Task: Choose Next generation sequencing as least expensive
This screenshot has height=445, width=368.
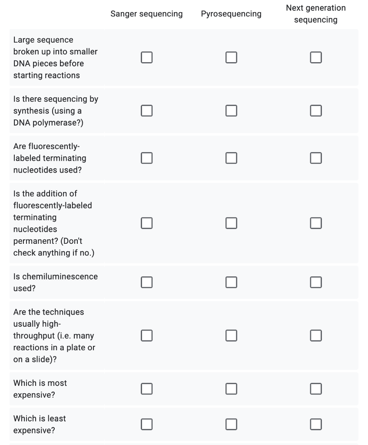Action: click(316, 424)
